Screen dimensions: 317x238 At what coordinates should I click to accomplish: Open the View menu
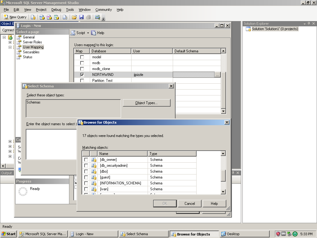coord(28,10)
